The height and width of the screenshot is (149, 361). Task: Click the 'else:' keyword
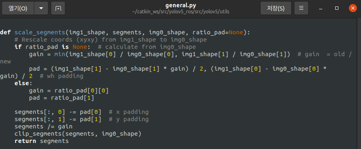coord(23,83)
